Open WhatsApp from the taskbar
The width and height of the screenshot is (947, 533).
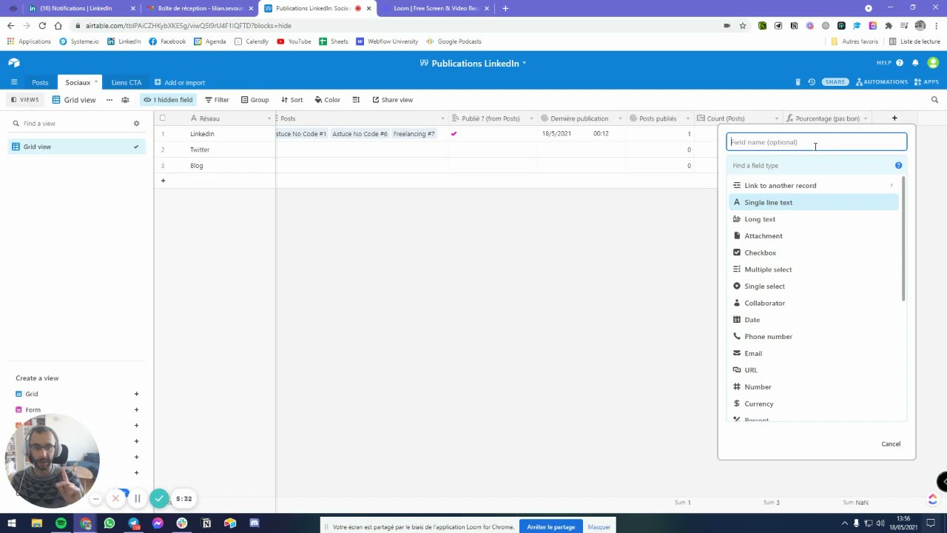coord(109,523)
